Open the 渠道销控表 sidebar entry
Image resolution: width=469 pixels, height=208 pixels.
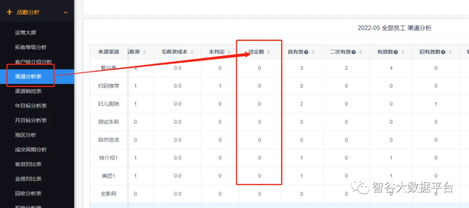29,91
